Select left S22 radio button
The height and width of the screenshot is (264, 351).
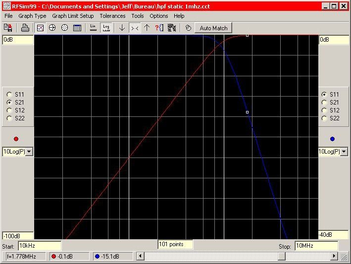[9, 118]
